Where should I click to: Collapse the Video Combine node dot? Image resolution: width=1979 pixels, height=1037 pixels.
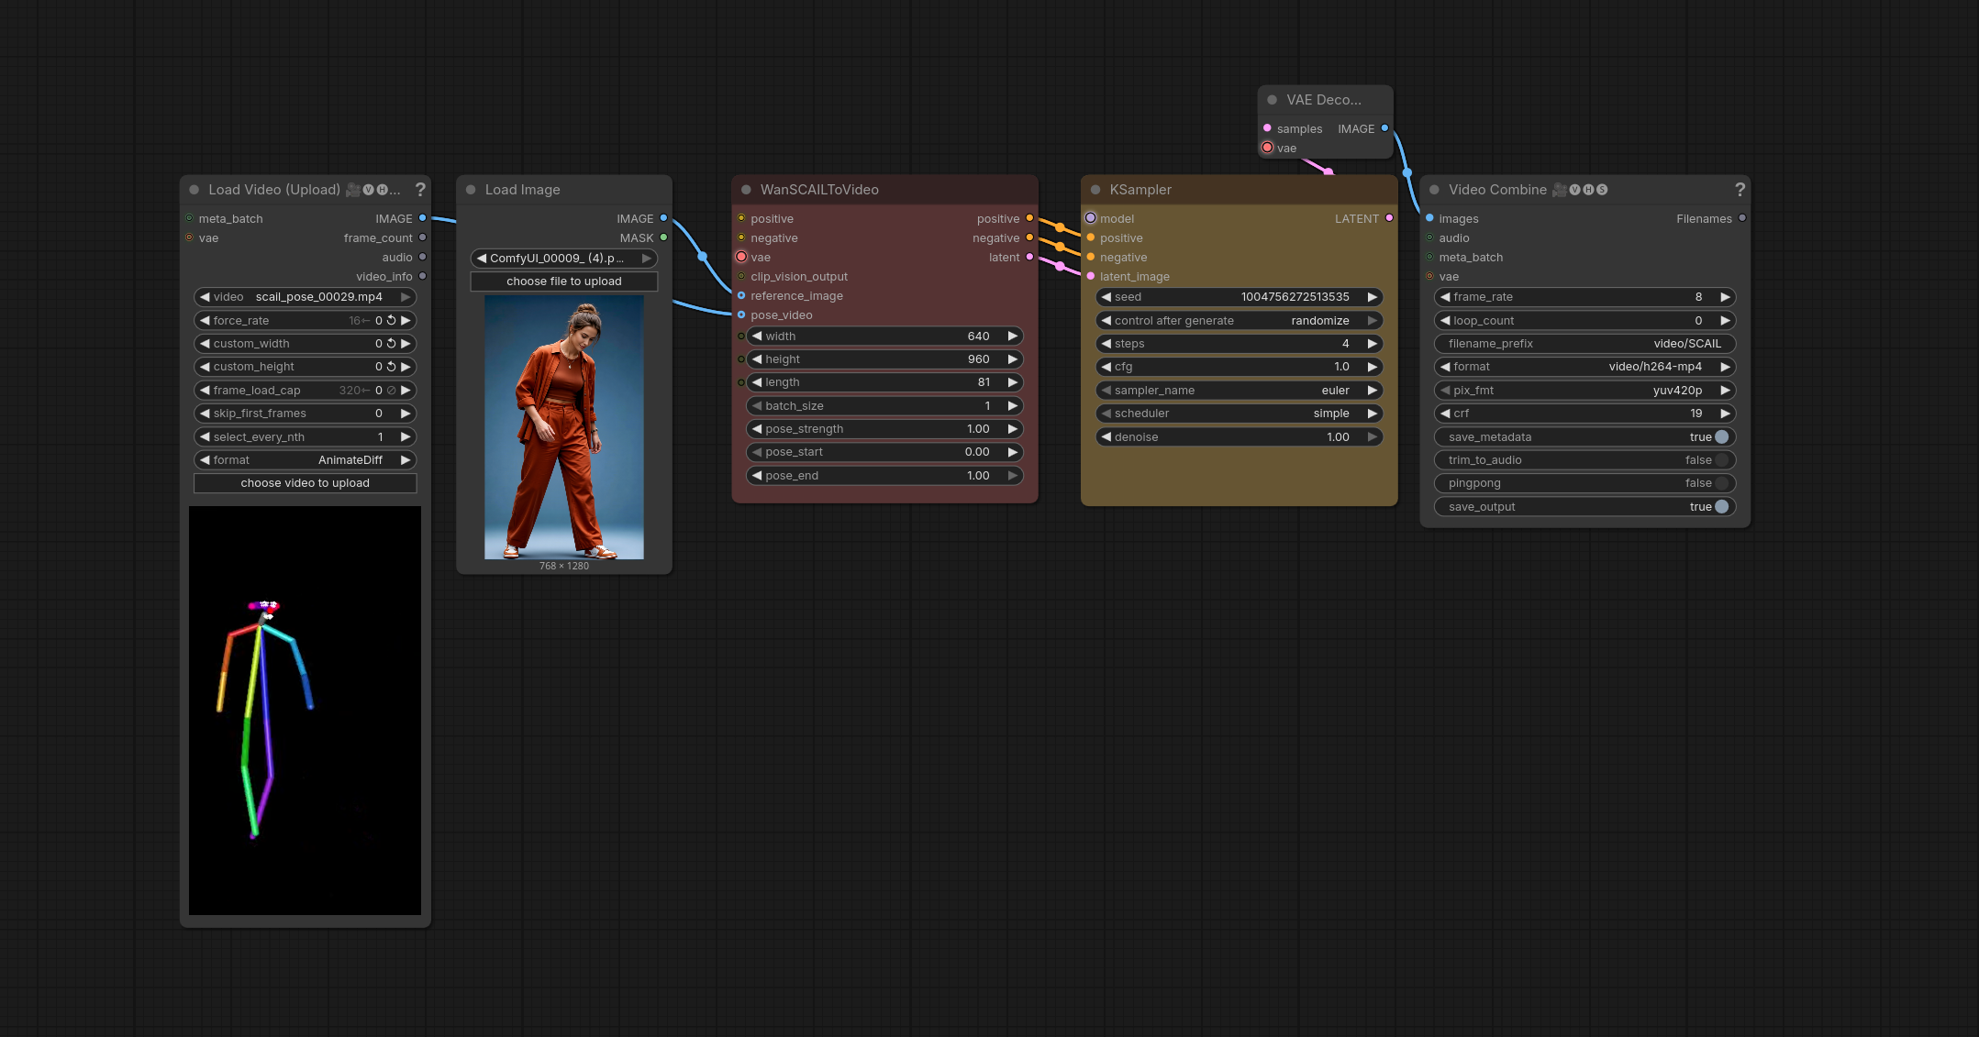coord(1434,190)
